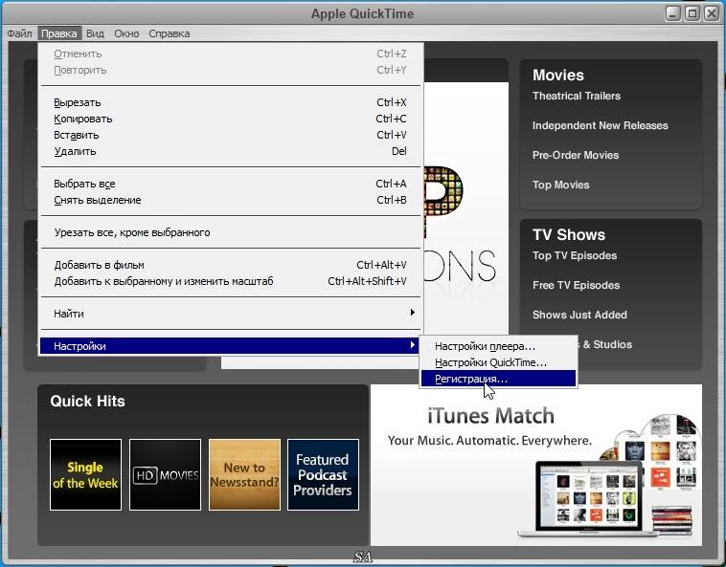Open Single of the Week tile

pyautogui.click(x=85, y=474)
